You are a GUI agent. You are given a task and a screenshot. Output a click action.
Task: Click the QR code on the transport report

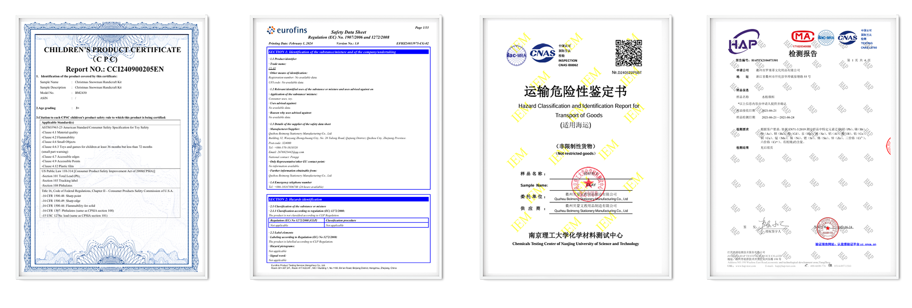tap(628, 53)
